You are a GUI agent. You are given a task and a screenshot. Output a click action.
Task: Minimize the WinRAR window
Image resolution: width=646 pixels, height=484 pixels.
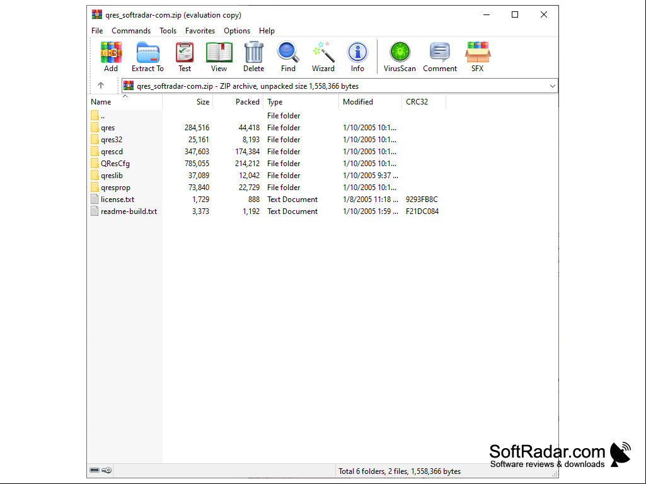coord(487,15)
